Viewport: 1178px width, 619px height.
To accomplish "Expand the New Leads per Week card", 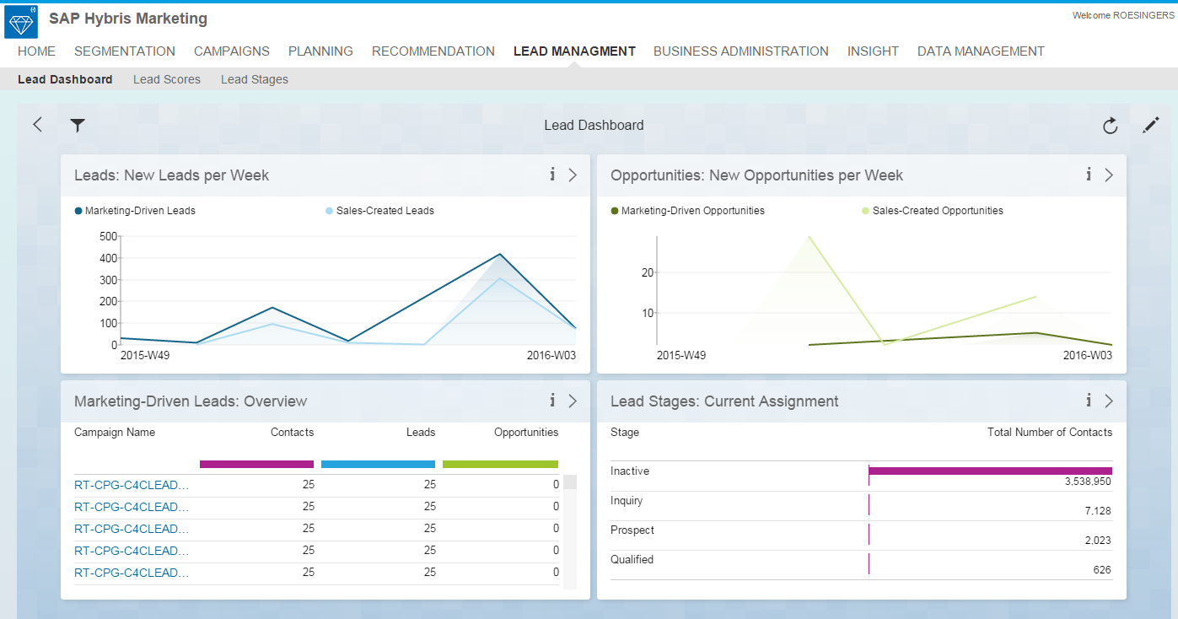I will (x=573, y=175).
